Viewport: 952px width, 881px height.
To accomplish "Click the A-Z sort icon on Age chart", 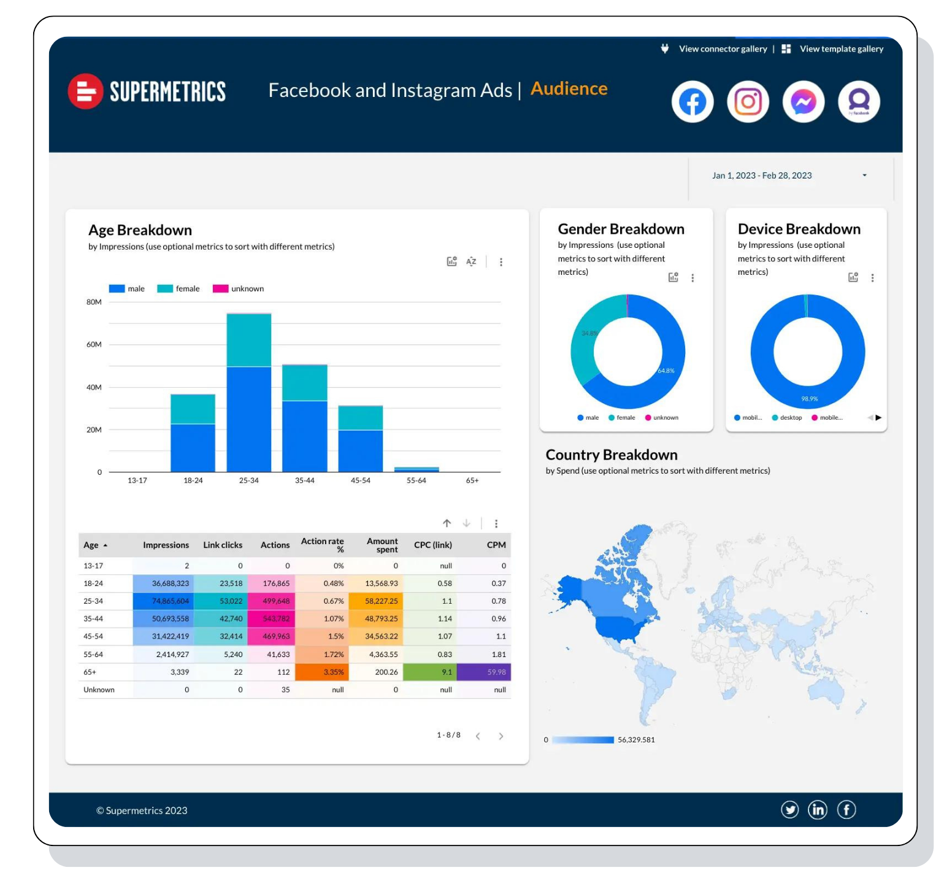I will pos(471,262).
